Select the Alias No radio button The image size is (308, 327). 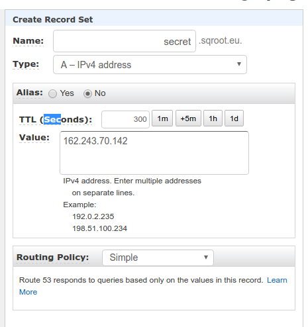click(87, 93)
